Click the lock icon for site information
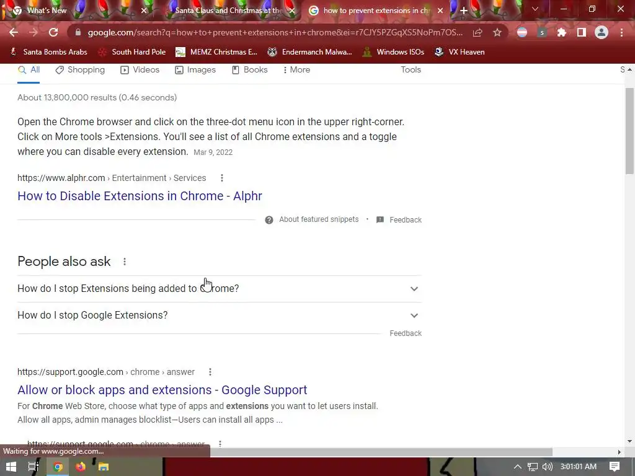635x476 pixels. pyautogui.click(x=78, y=32)
